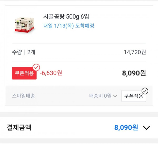Click the -6,630원 coupon discount amount
This screenshot has width=158, height=144.
(x=51, y=73)
